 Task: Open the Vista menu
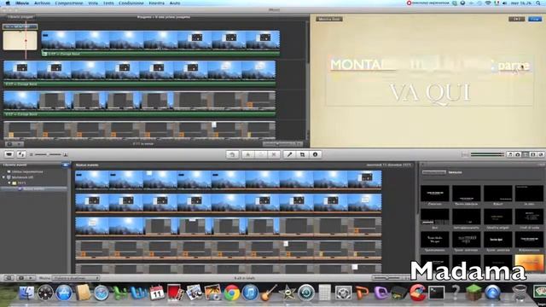pos(93,3)
